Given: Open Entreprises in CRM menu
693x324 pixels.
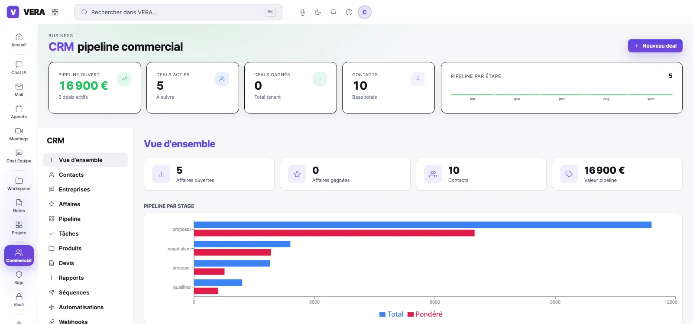Looking at the screenshot, I should [85, 189].
